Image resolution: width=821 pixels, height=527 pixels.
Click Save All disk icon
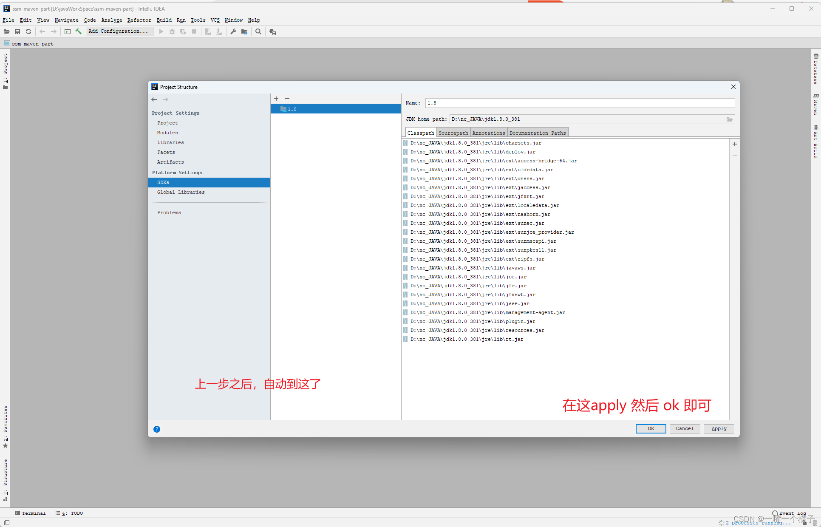click(x=17, y=31)
